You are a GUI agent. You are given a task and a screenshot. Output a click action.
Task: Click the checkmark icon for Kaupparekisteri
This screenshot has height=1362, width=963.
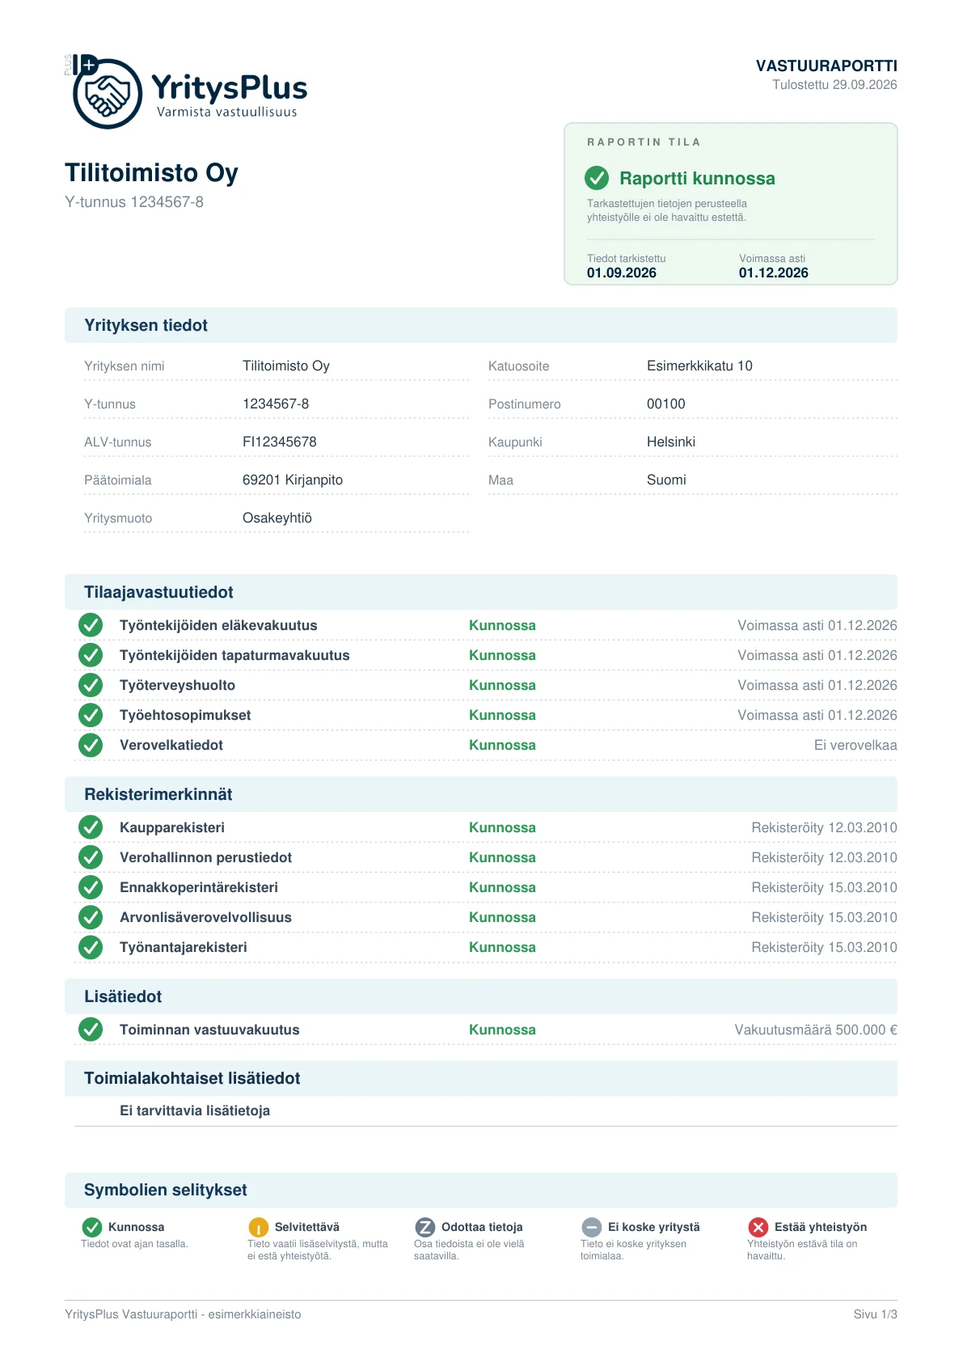click(91, 827)
